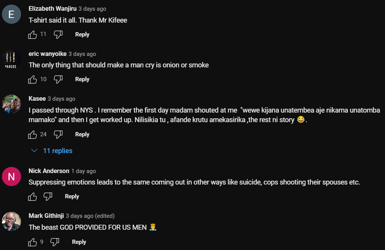
Task: Open eric wanyoike's Narcos avatar
Action: coord(11,59)
